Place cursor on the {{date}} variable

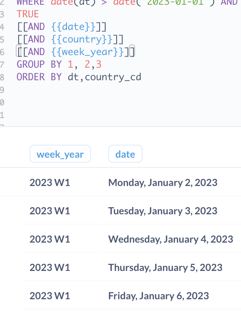tap(73, 27)
